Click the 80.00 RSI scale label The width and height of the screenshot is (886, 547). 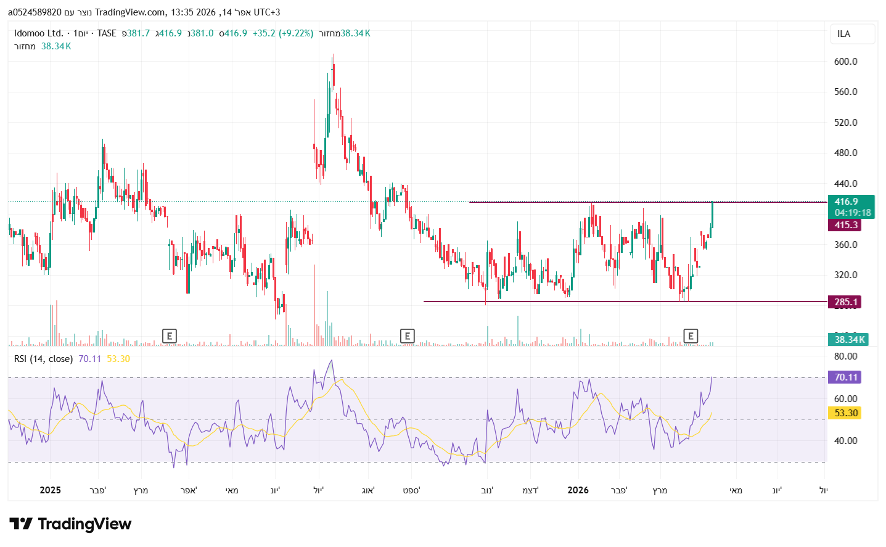(845, 356)
